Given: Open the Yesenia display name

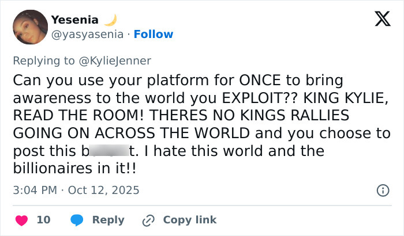Looking at the screenshot, I should click(74, 20).
